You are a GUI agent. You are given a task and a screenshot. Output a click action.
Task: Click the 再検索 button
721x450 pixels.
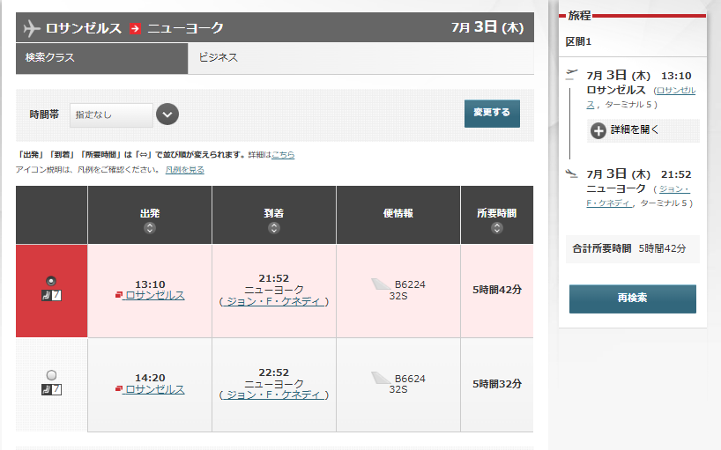click(632, 299)
